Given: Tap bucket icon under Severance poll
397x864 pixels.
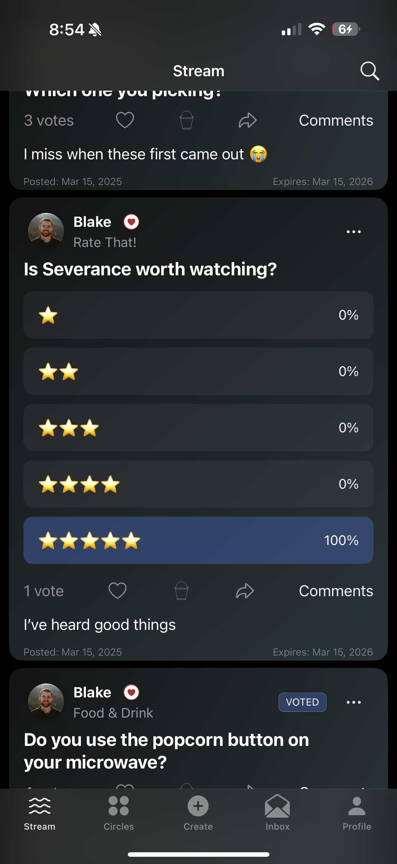Looking at the screenshot, I should 181,591.
